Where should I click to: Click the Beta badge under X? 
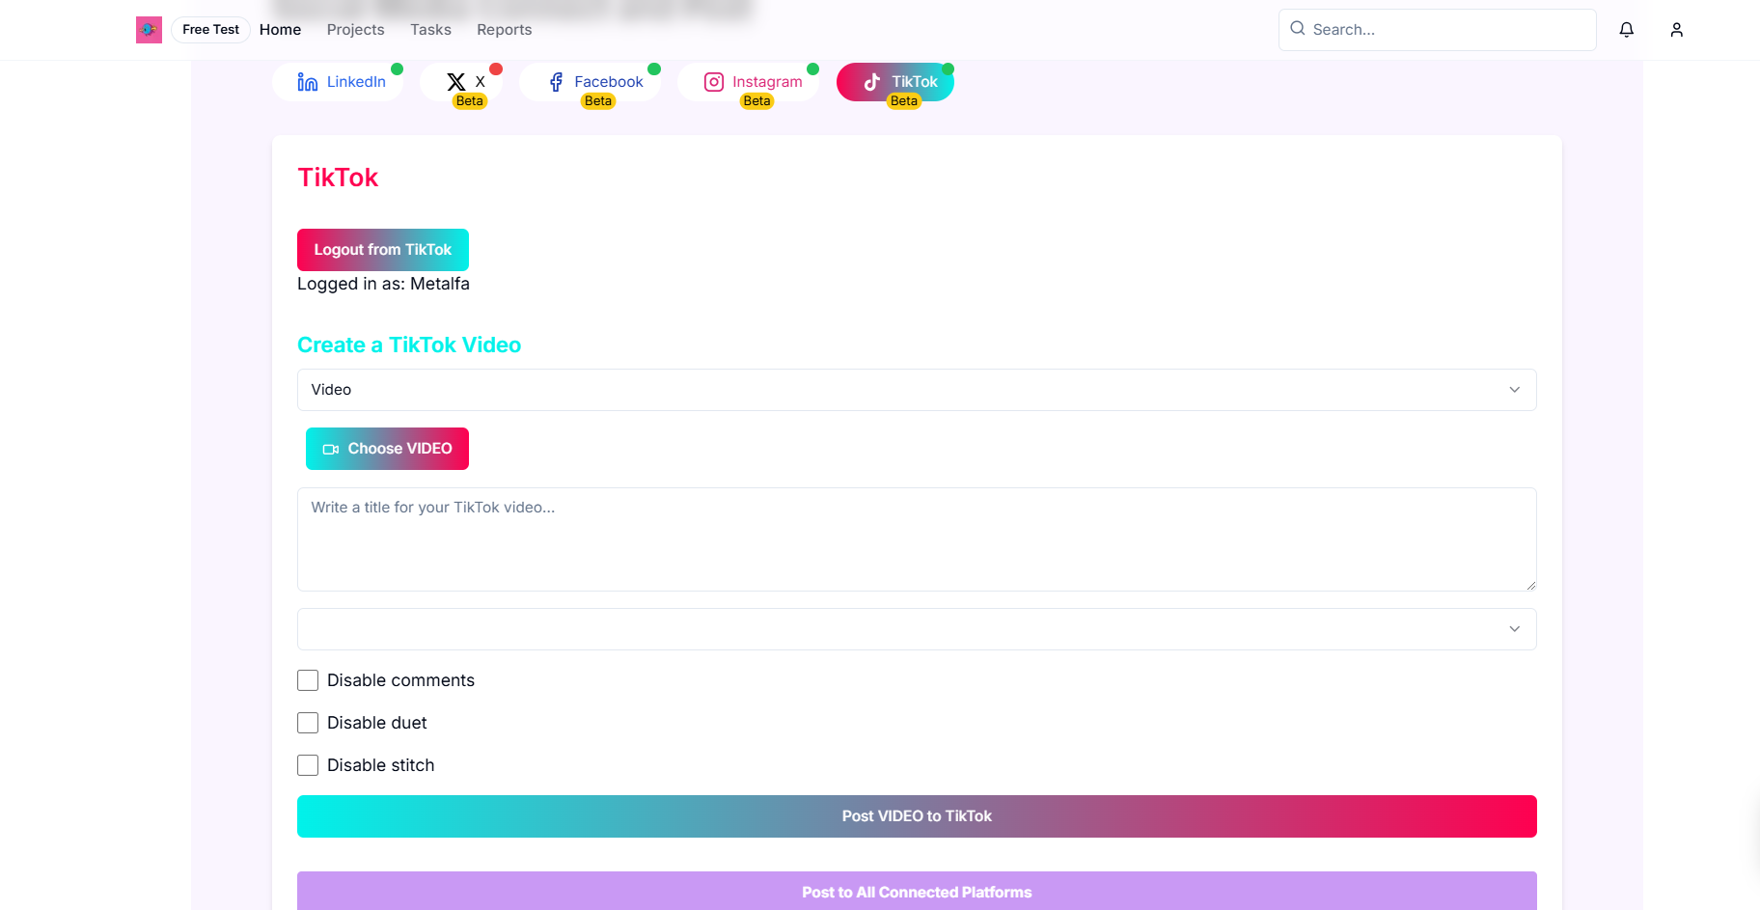point(470,101)
